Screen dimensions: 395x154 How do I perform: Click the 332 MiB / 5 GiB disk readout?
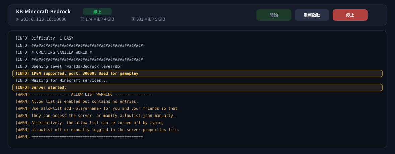coord(151,19)
